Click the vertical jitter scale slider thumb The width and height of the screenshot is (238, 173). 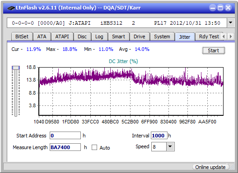[16, 68]
